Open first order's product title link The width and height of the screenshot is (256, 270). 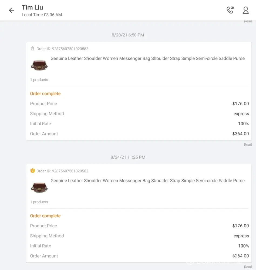pos(147,58)
